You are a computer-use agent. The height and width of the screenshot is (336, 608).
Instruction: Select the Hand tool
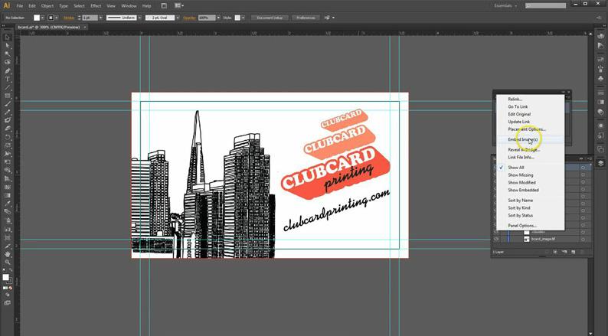(x=8, y=254)
